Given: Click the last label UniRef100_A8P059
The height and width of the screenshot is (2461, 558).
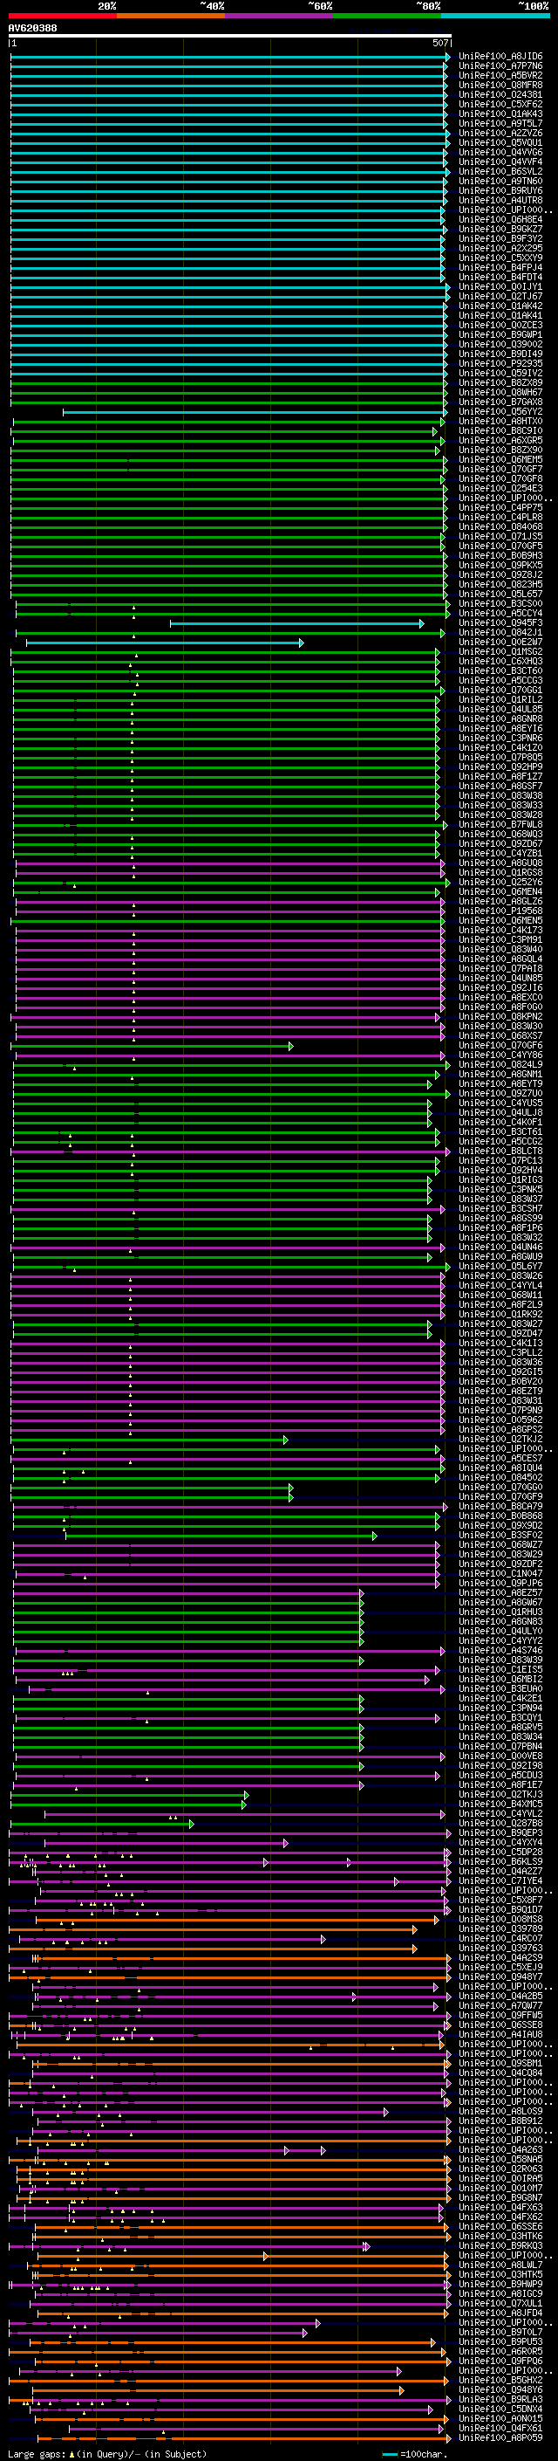Looking at the screenshot, I should point(500,2437).
